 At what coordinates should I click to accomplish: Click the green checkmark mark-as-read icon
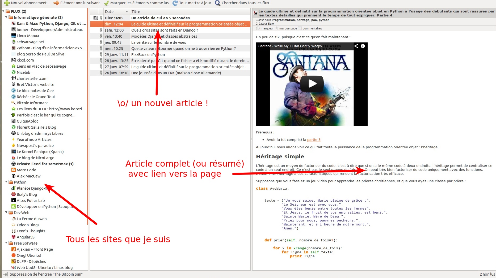point(106,3)
